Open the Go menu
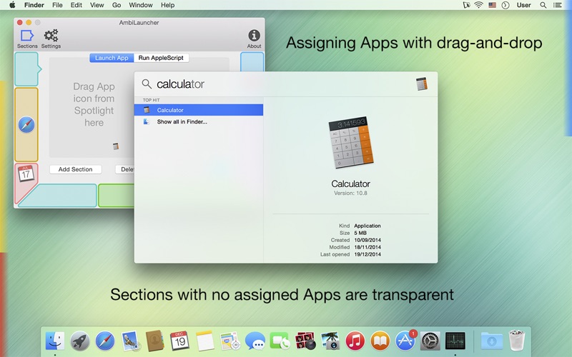The height and width of the screenshot is (357, 572). [117, 5]
